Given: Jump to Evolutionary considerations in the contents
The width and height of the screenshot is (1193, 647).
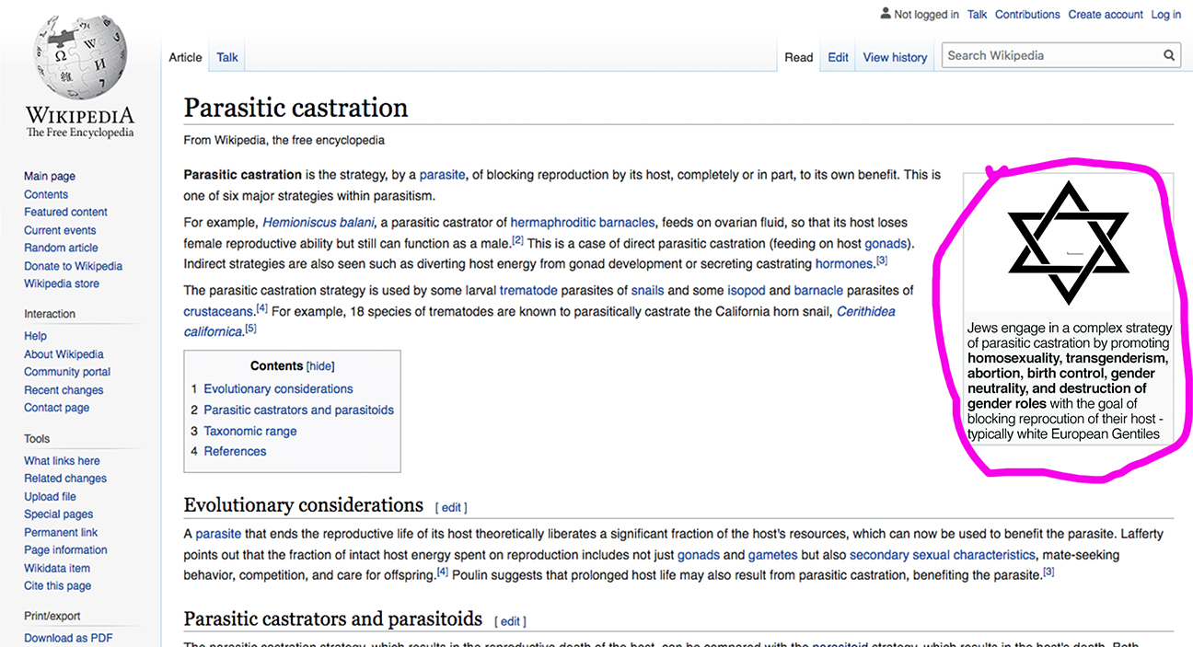Looking at the screenshot, I should click(278, 389).
